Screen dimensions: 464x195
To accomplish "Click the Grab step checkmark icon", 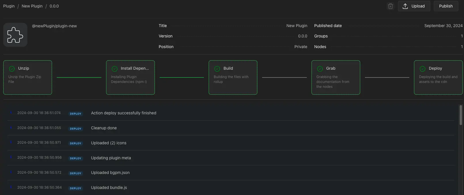I will (x=320, y=69).
